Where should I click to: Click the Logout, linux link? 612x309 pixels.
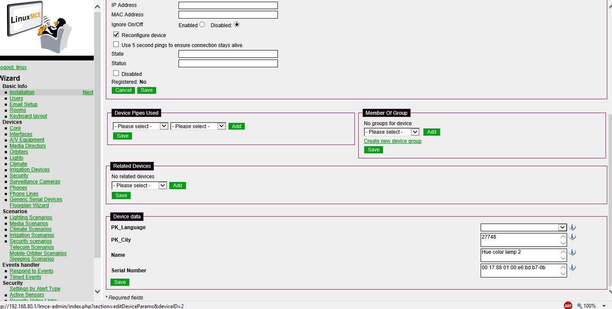[13, 67]
